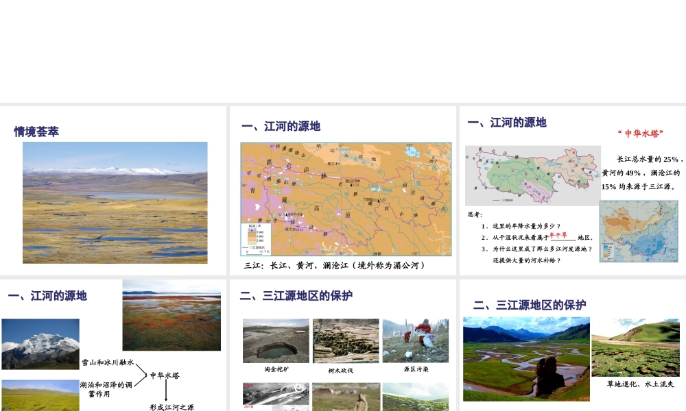Select the caption '树木砍伐'
This screenshot has height=411, width=686.
340,371
